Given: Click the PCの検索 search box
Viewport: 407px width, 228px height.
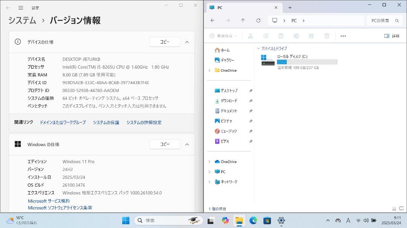Looking at the screenshot, I should (381, 20).
